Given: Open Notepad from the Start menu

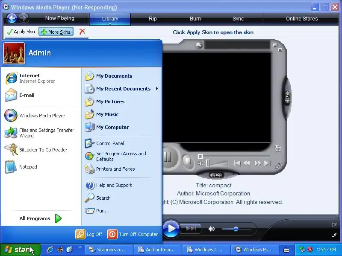Looking at the screenshot, I should [21, 167].
